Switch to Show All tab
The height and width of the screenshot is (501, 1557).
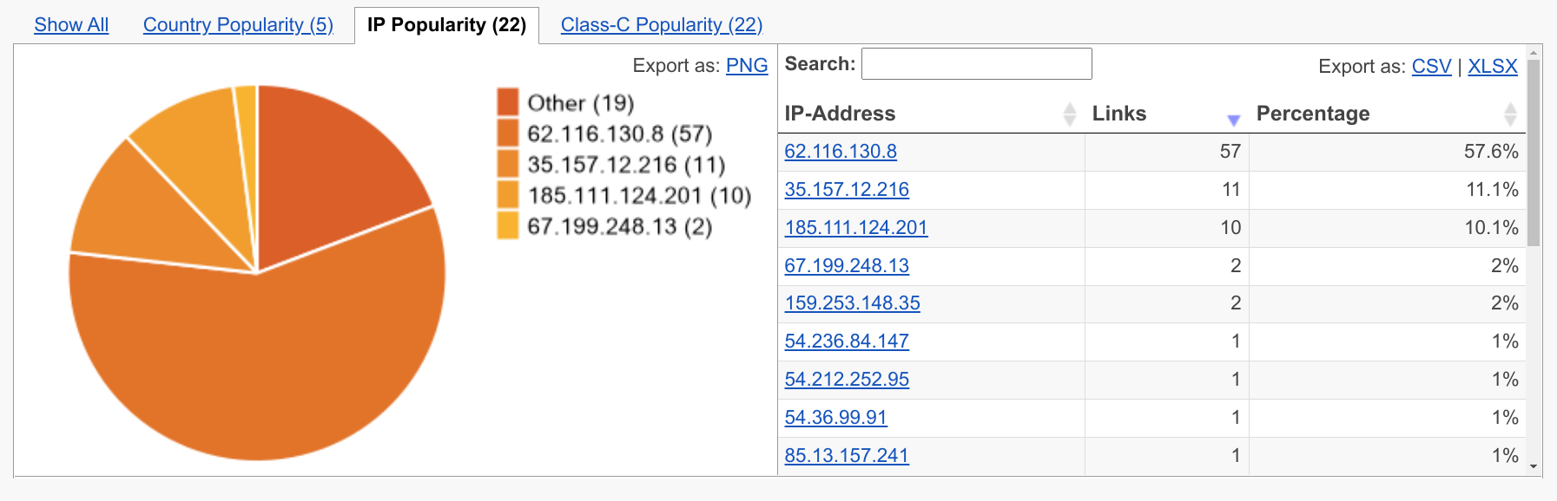click(71, 24)
